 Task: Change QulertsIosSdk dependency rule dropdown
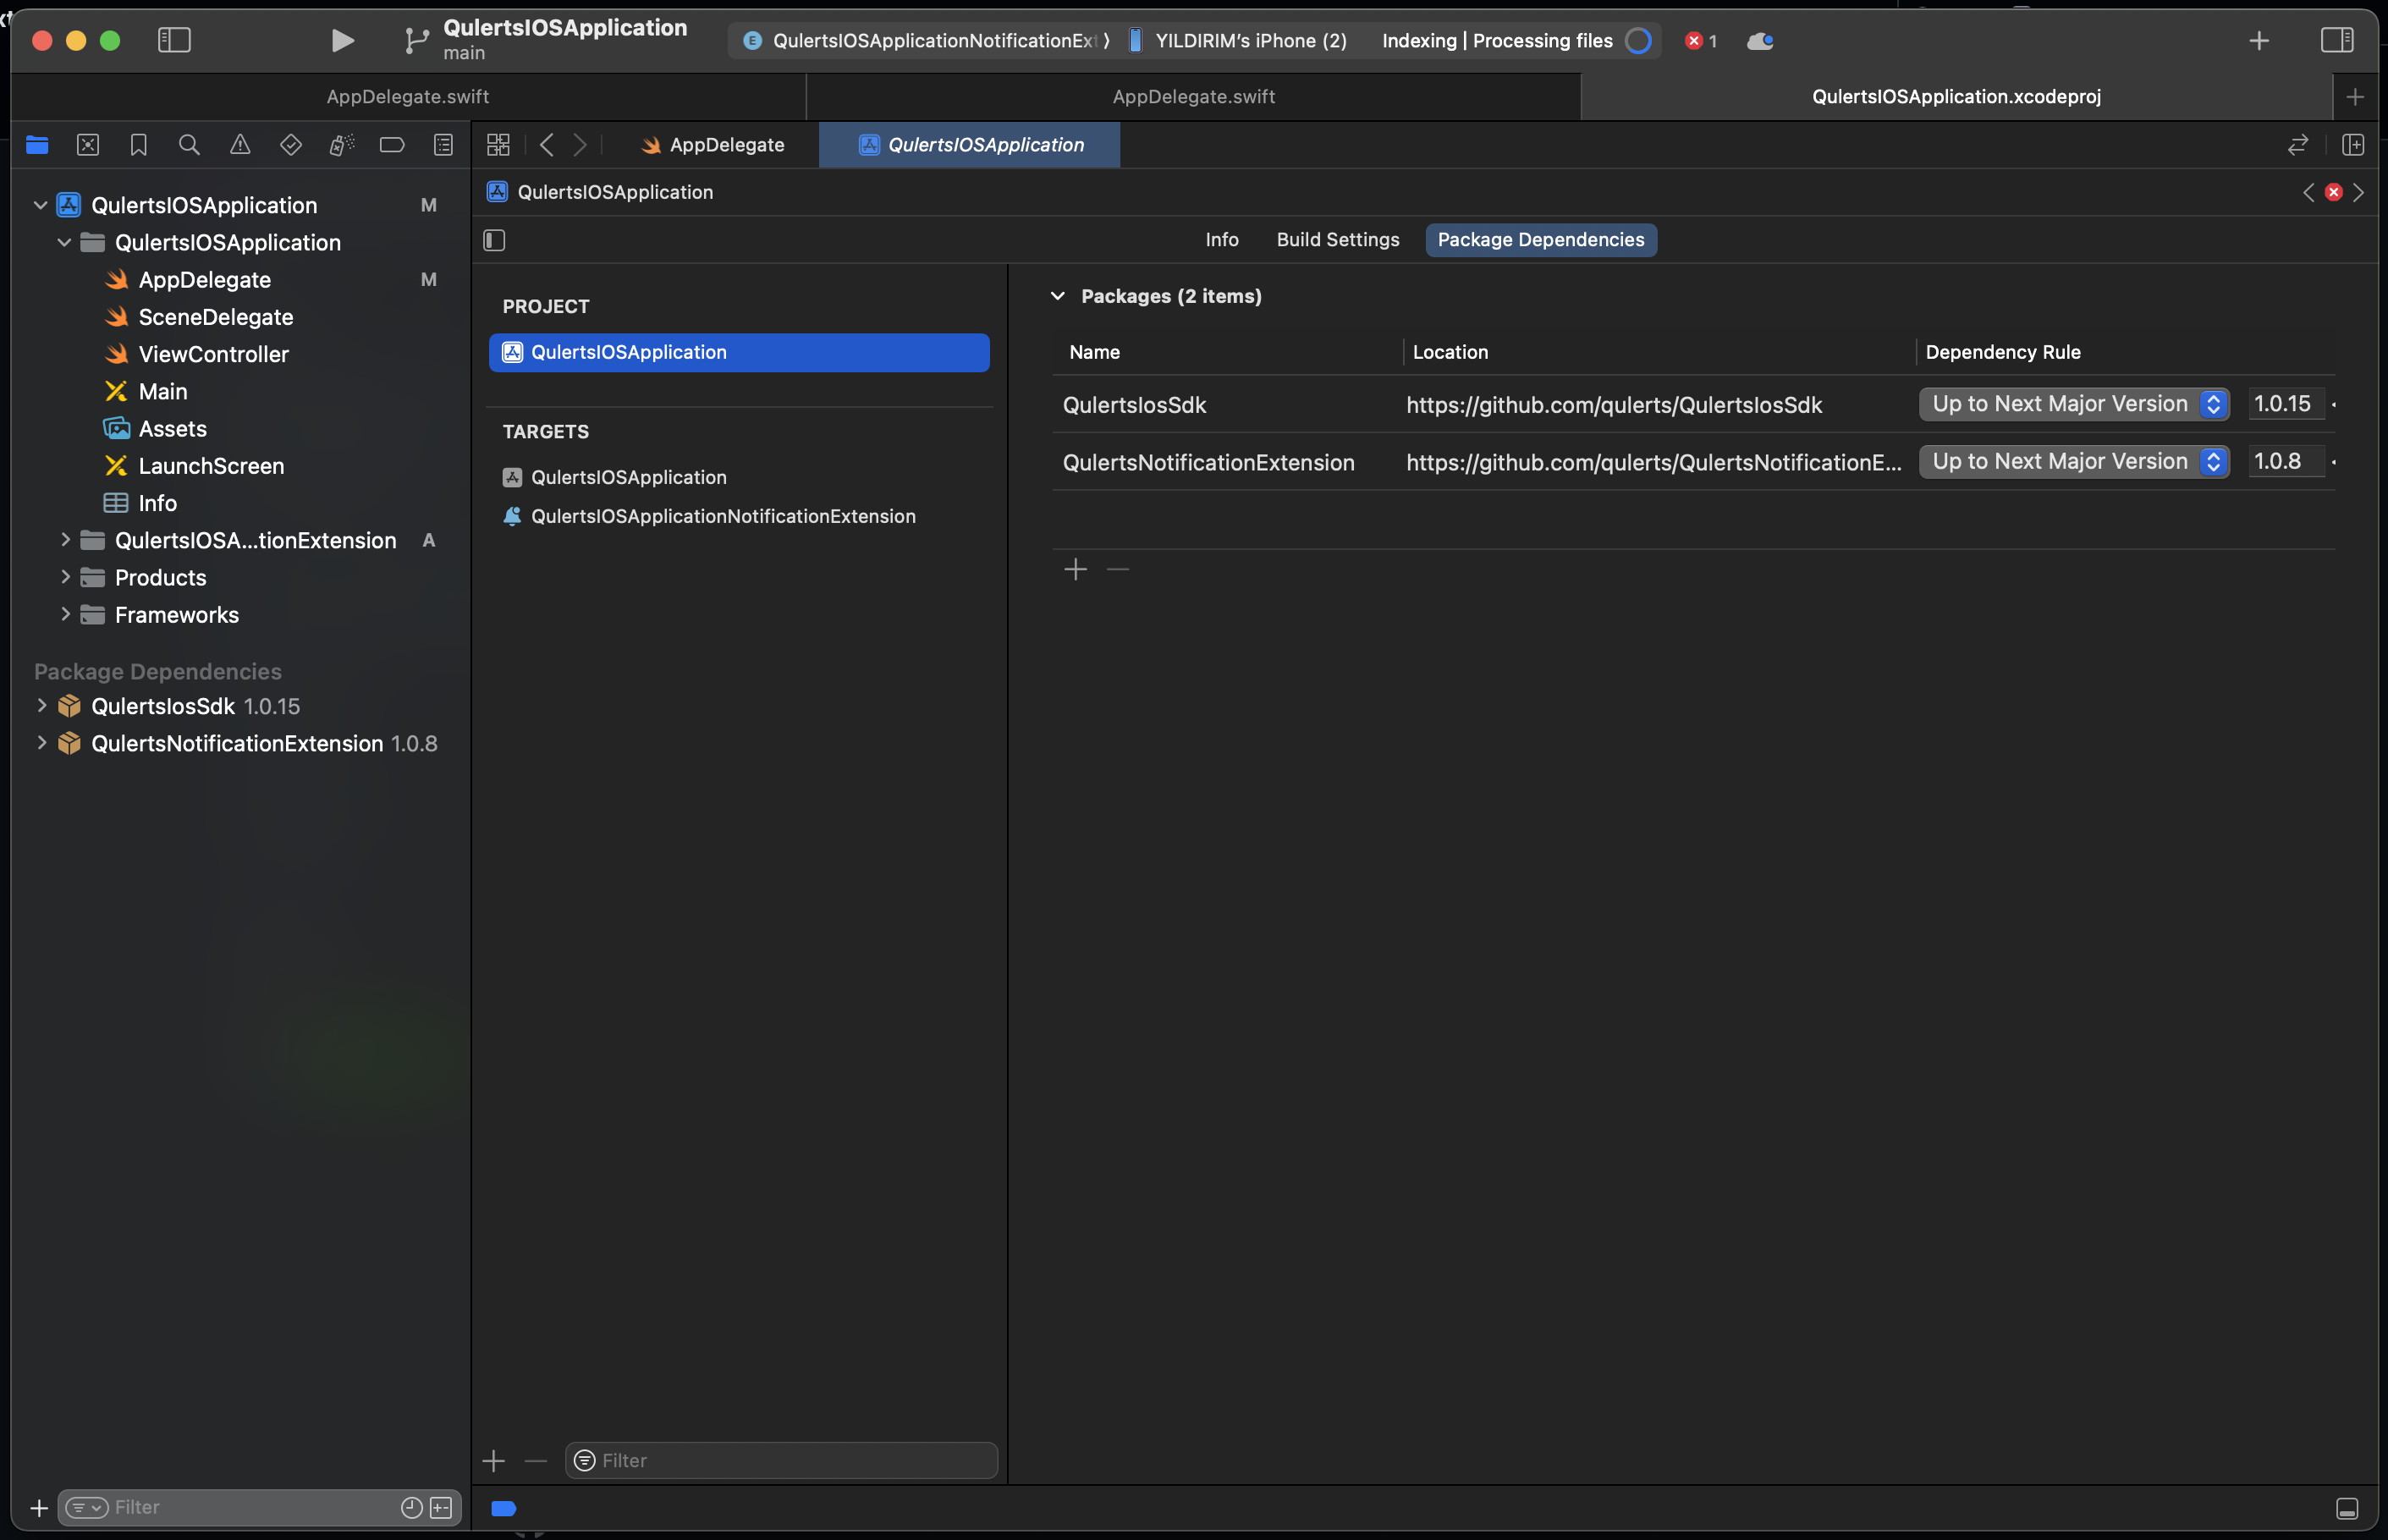2074,404
